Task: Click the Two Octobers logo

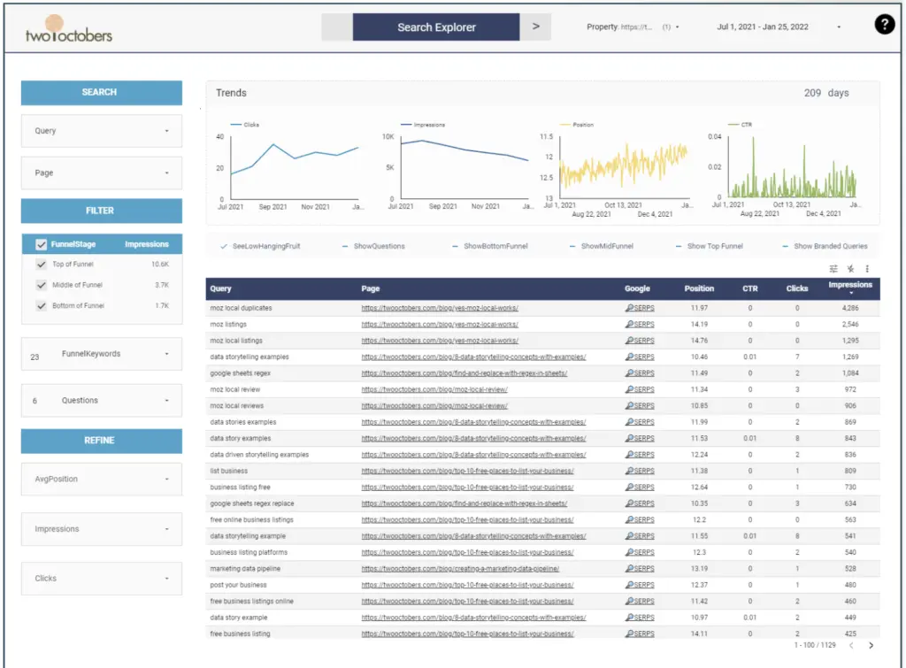Action: click(x=68, y=29)
